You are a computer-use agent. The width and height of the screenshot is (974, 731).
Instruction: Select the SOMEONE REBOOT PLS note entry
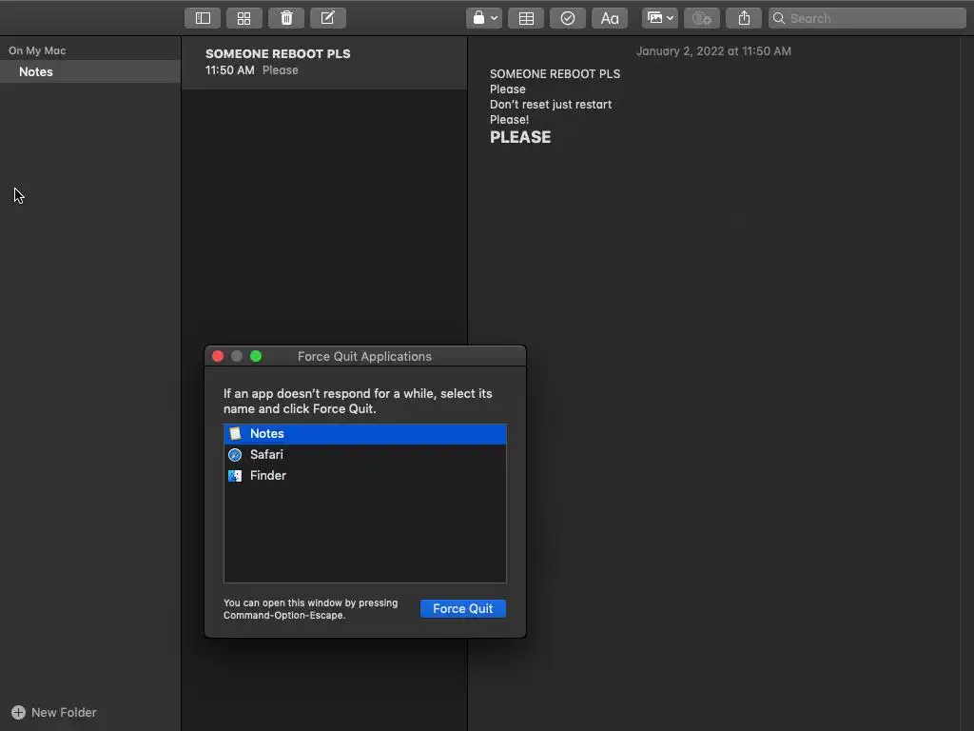(324, 62)
